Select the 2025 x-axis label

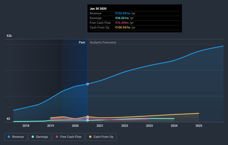pos(199,126)
